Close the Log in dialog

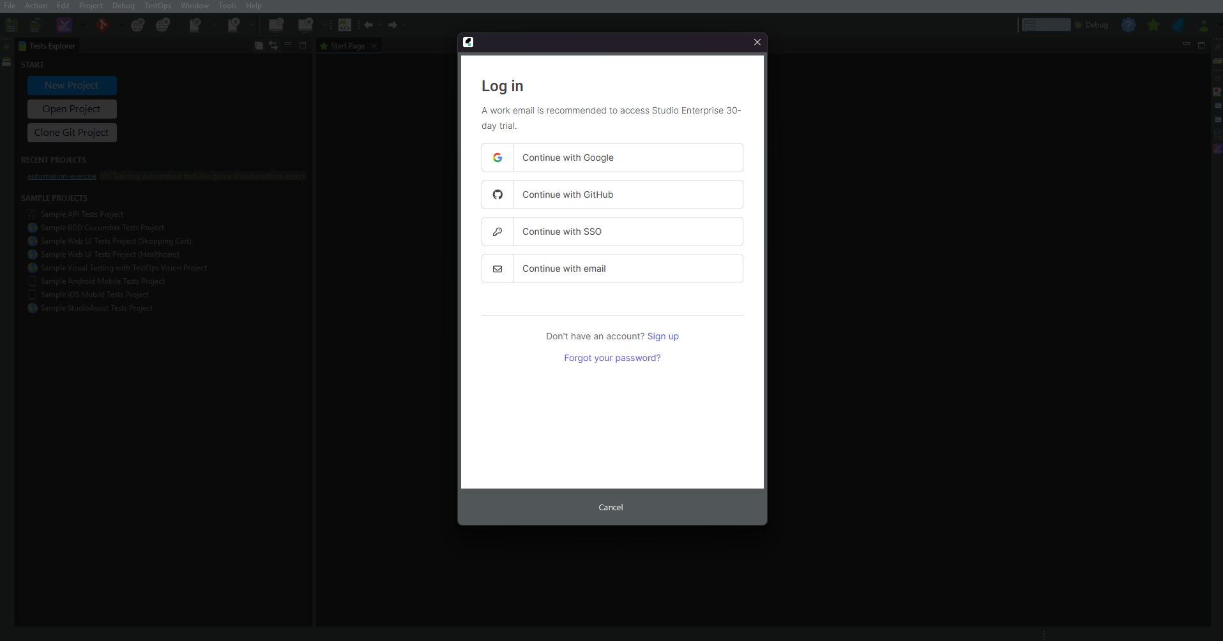coord(757,42)
